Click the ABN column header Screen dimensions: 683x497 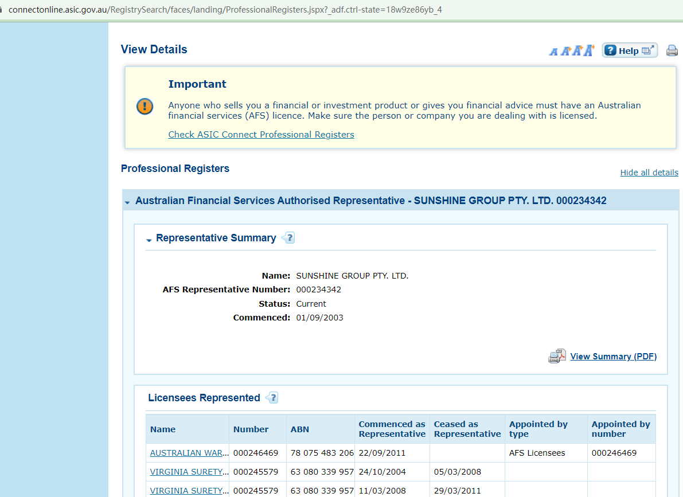pos(321,429)
